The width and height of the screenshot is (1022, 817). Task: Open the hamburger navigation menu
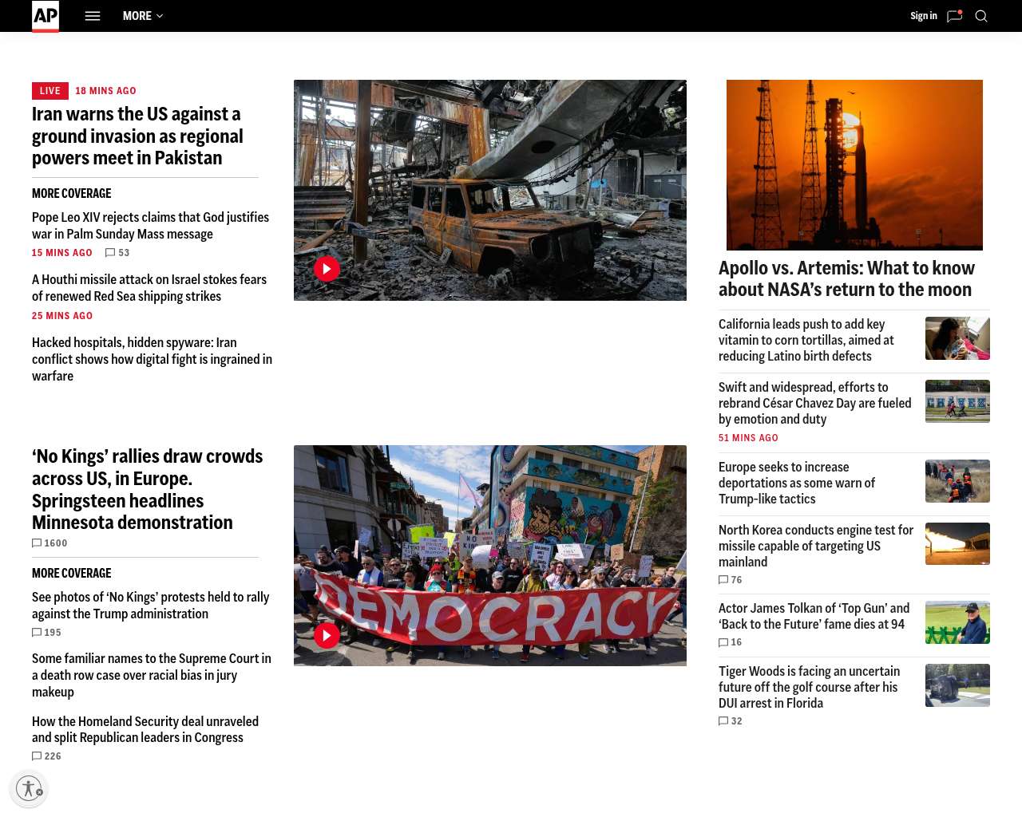93,16
